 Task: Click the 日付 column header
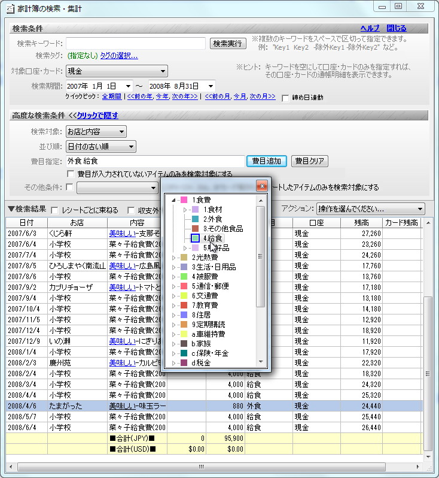[x=26, y=223]
